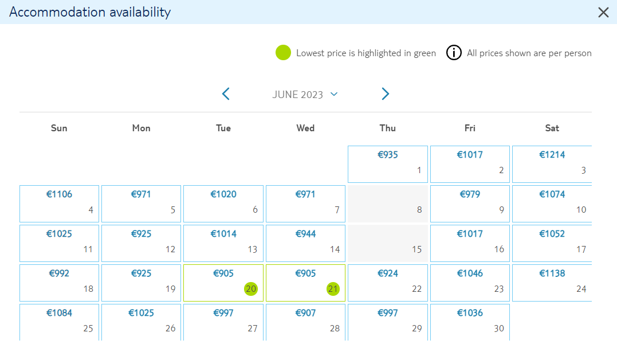
Task: Select June 20 priced at €905
Action: click(223, 283)
